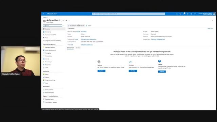Click Go to Azure OpenAI Studio button
Screen dimensions: 217x122
[76, 26]
